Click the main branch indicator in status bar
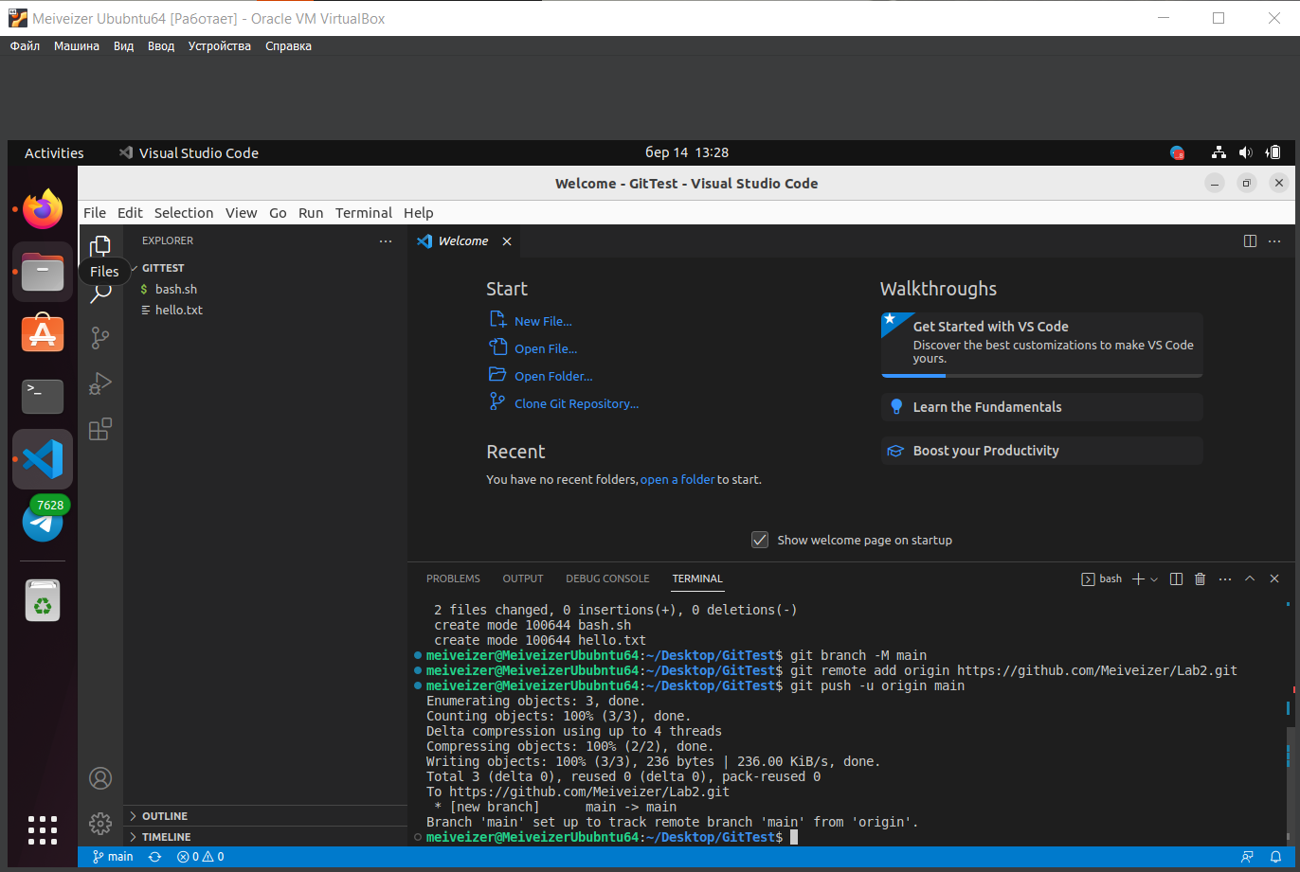The image size is (1300, 872). pos(112,856)
